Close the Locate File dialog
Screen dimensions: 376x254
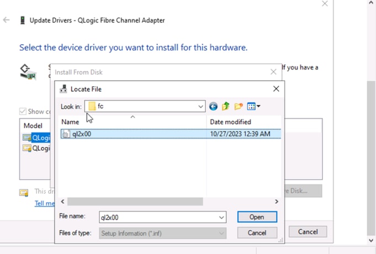276,89
